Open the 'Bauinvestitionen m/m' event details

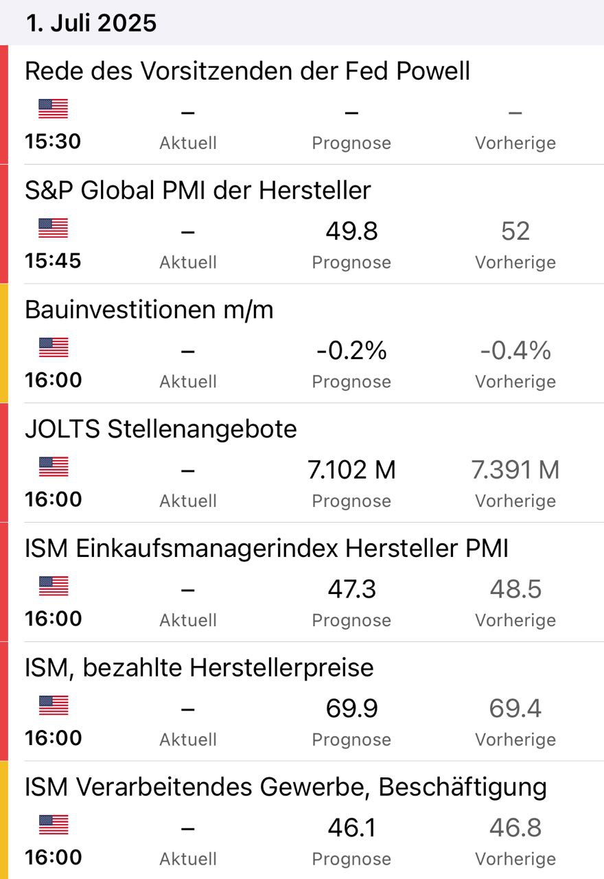pyautogui.click(x=149, y=310)
